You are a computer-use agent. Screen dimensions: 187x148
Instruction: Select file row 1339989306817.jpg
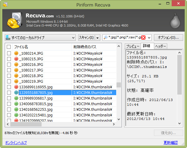point(61,98)
